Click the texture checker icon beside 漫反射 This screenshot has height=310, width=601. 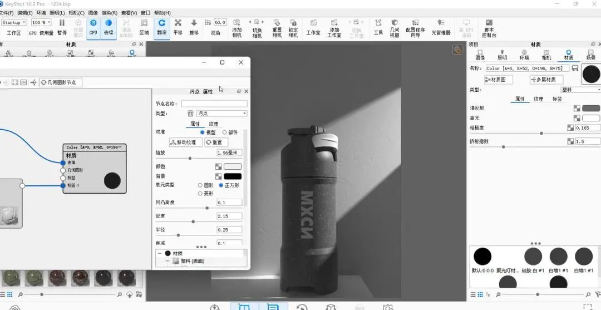577,109
